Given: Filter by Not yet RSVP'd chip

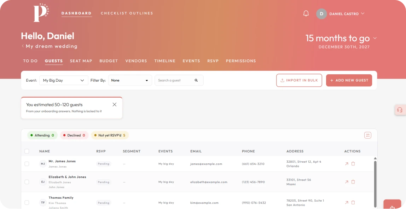Looking at the screenshot, I should click(110, 135).
